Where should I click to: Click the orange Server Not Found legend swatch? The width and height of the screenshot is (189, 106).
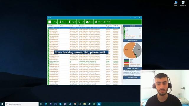click(x=126, y=64)
